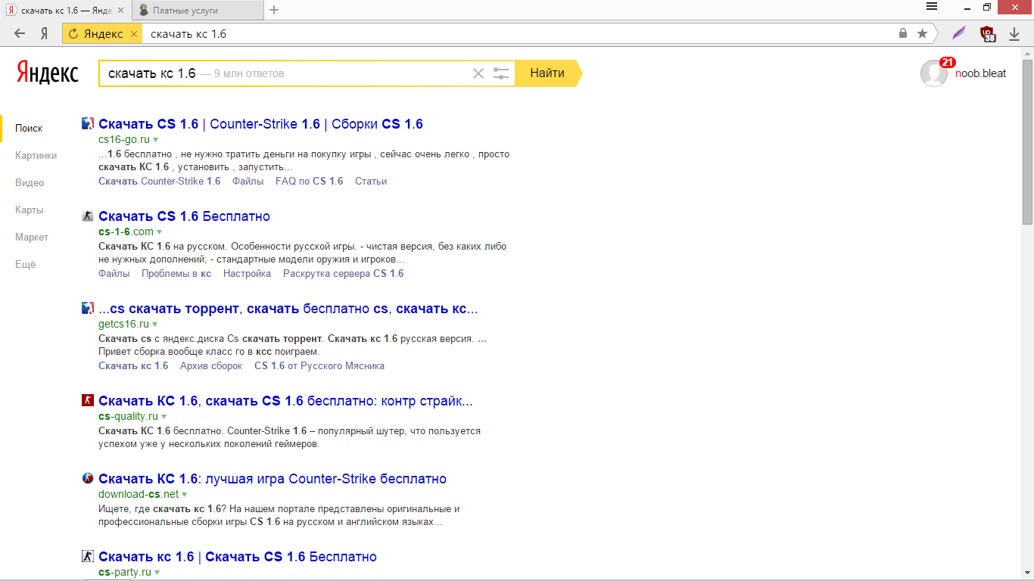Image resolution: width=1034 pixels, height=581 pixels.
Task: Open sitelink 'CS 1.6 от Русского Мясника'
Action: (x=319, y=366)
